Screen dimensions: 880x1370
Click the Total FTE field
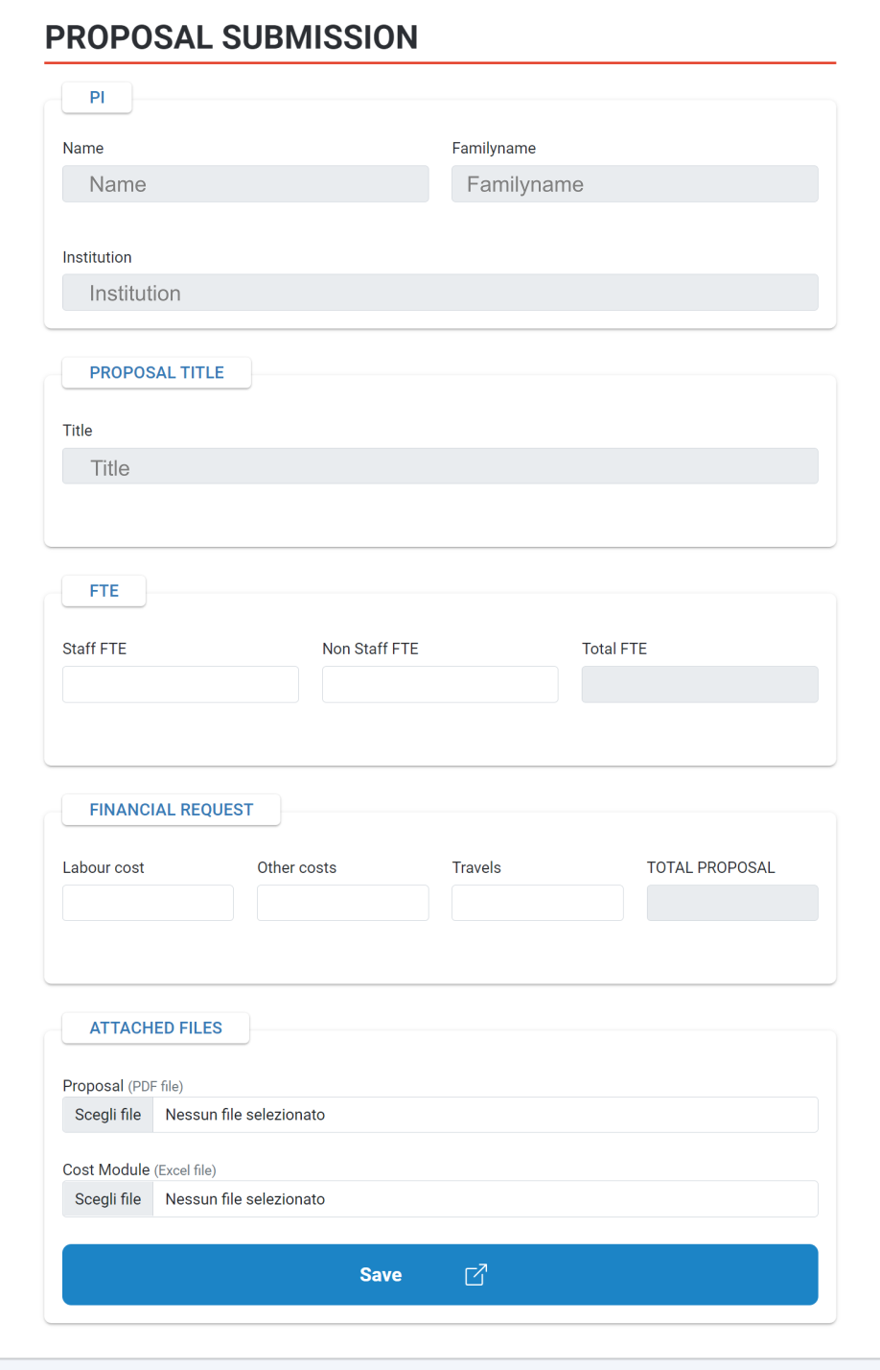(700, 684)
